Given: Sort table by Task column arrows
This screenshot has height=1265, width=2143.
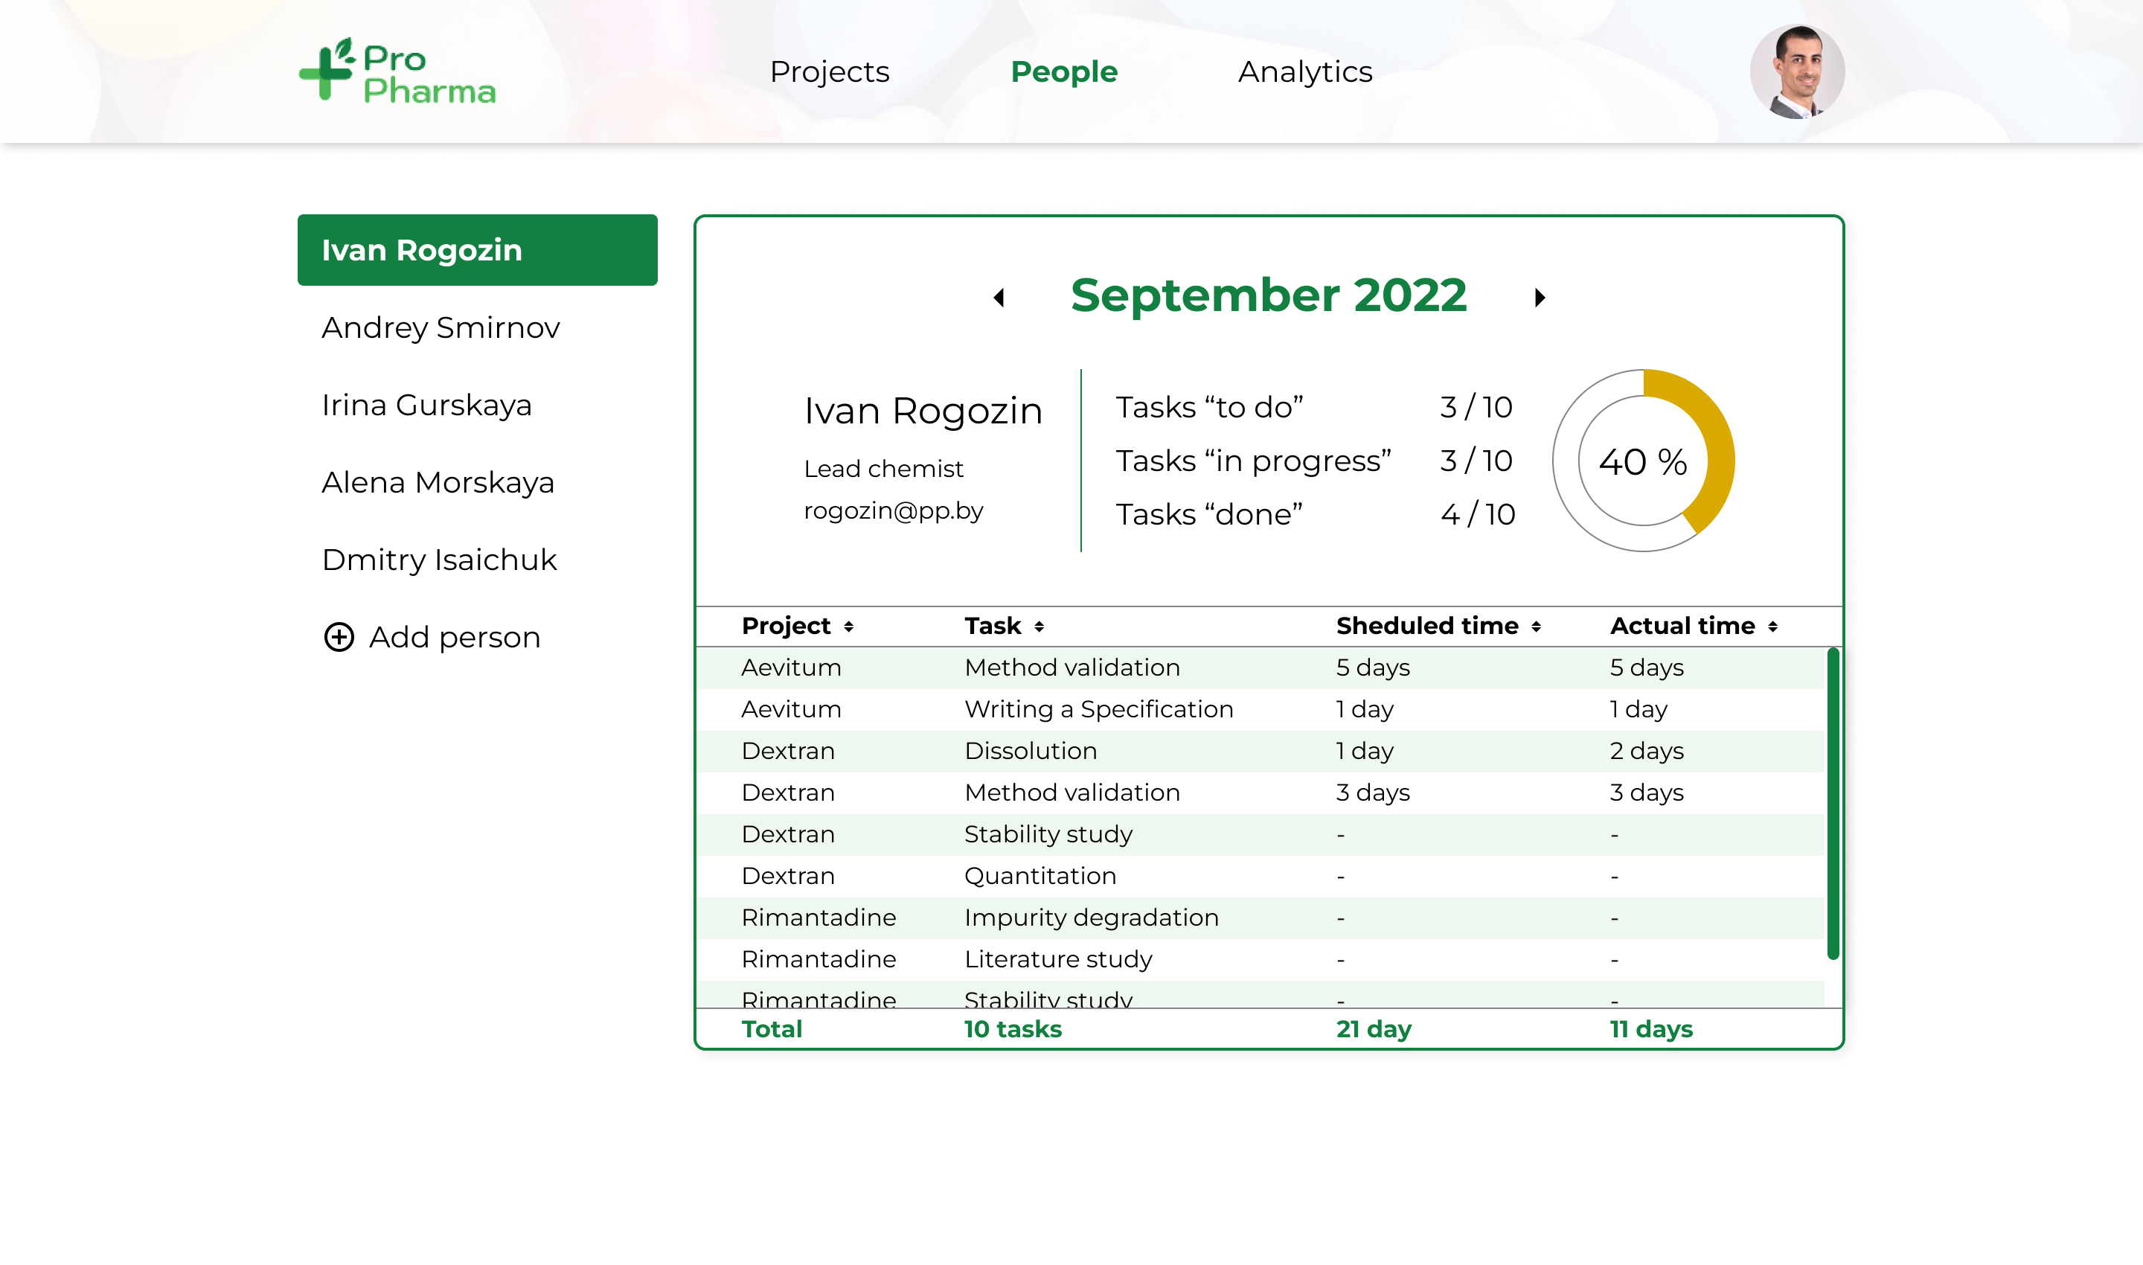Looking at the screenshot, I should [1039, 627].
